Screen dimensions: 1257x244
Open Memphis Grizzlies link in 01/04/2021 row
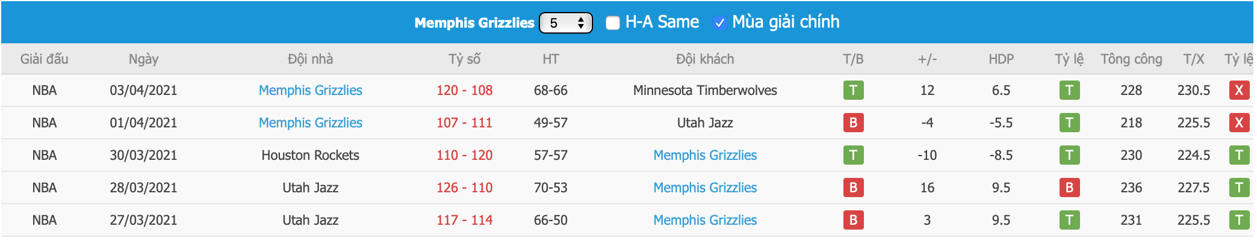(x=311, y=123)
